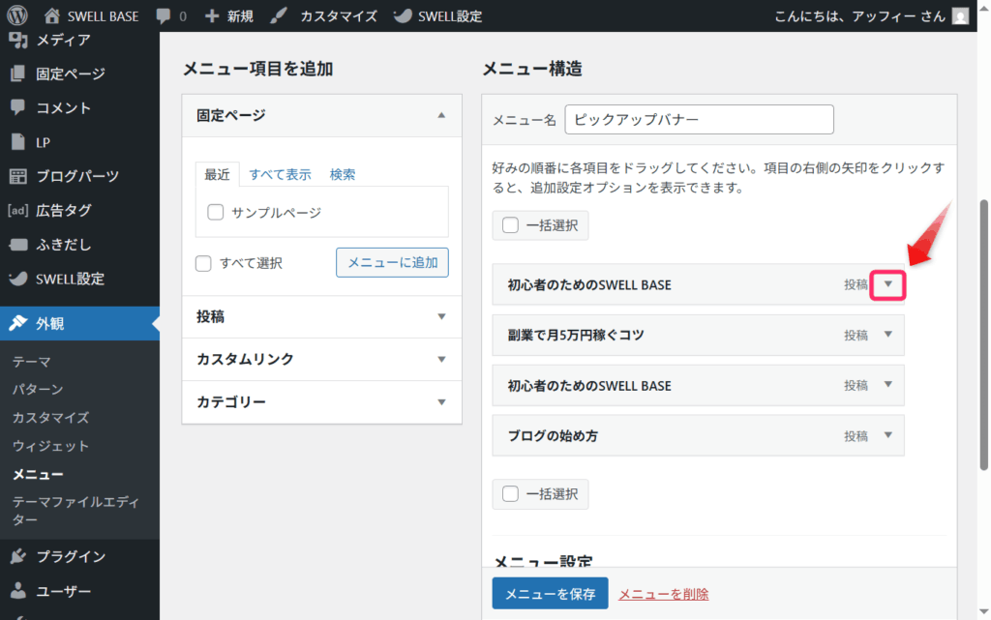
Task: Click the 新規 label in admin bar
Action: (x=240, y=15)
